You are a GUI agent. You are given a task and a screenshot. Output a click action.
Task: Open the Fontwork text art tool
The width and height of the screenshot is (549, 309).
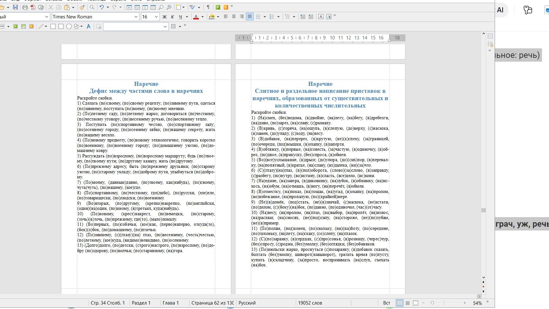coord(89,26)
